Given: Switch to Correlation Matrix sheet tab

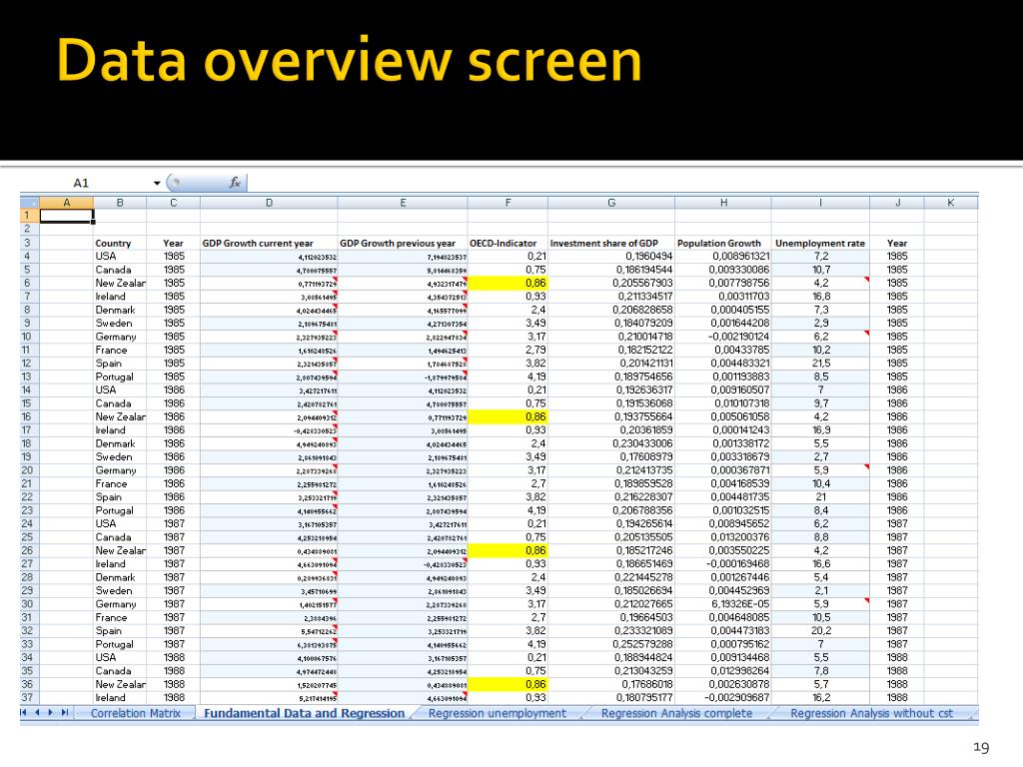Looking at the screenshot, I should click(135, 713).
